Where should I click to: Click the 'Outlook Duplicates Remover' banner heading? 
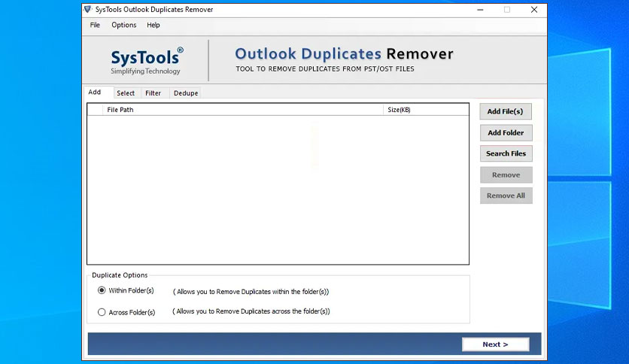pos(344,54)
